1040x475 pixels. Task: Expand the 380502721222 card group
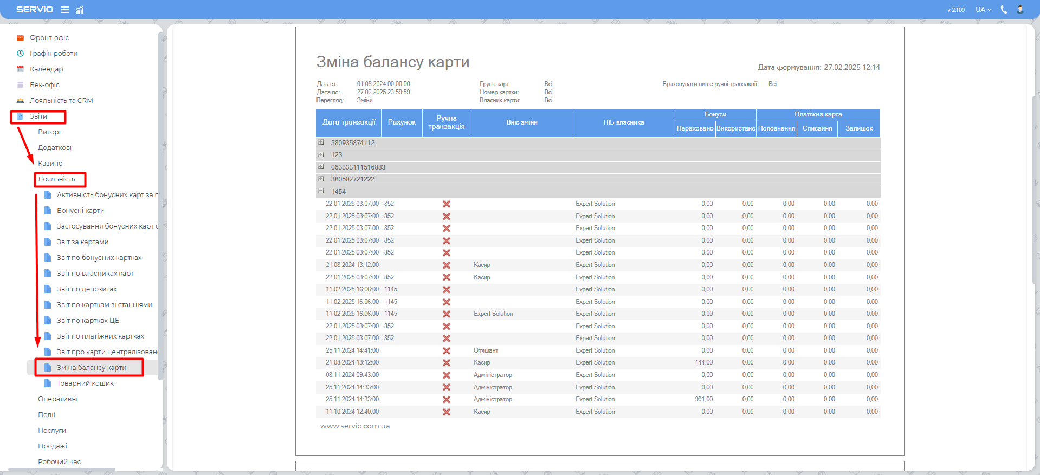coord(321,179)
